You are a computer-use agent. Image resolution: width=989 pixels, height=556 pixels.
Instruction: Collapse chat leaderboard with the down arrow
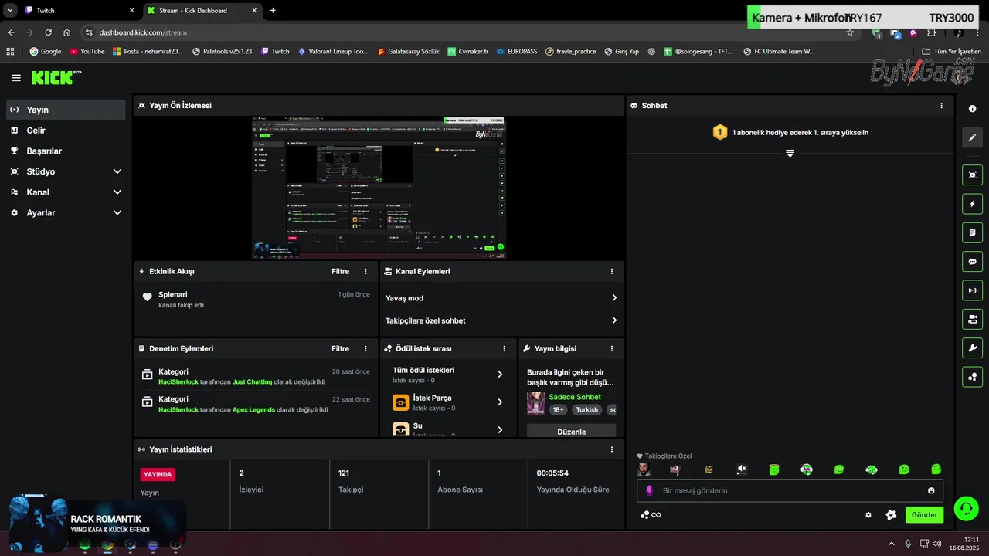tap(790, 154)
